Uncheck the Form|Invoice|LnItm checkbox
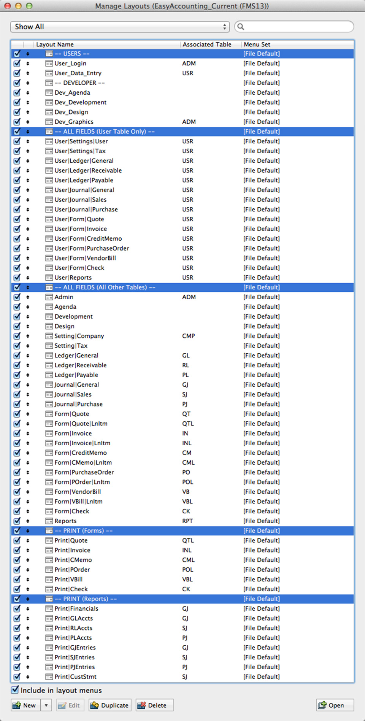Image resolution: width=365 pixels, height=721 pixels. [17, 443]
